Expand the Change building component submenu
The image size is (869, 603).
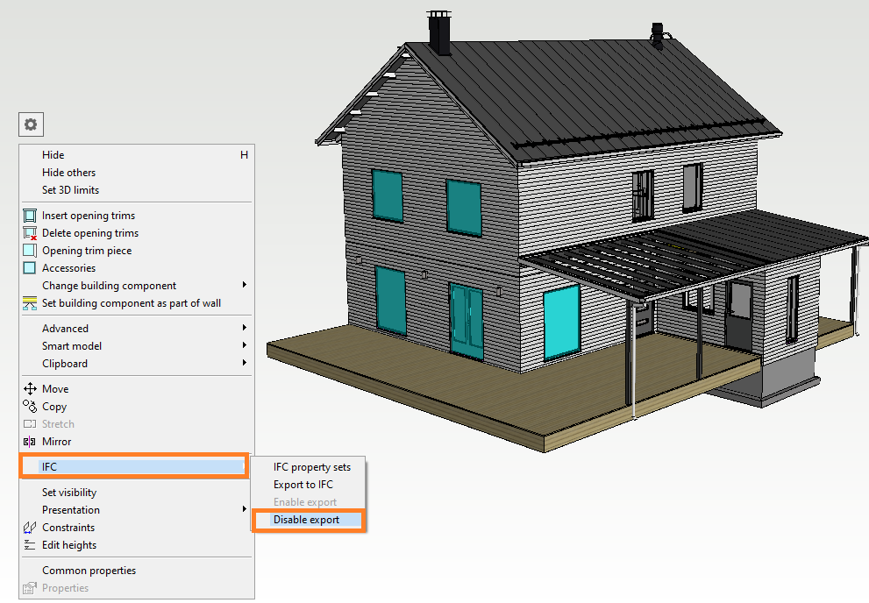tap(244, 286)
